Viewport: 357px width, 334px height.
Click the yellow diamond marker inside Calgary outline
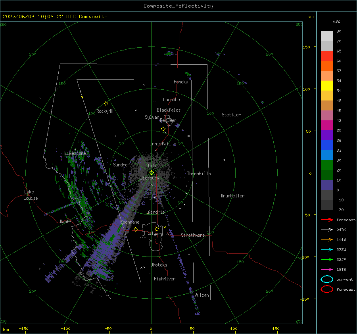(157, 229)
